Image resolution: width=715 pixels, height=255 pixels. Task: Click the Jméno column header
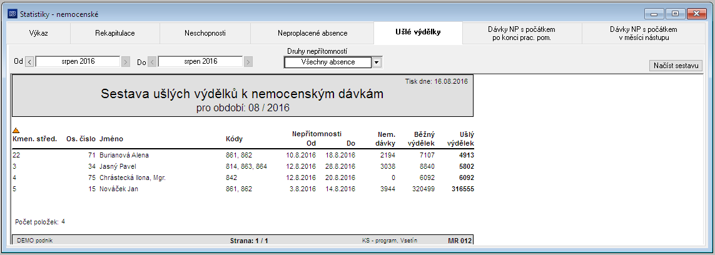point(111,139)
